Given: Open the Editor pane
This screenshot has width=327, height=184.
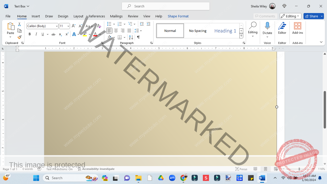Looking at the screenshot, I should pos(282,28).
